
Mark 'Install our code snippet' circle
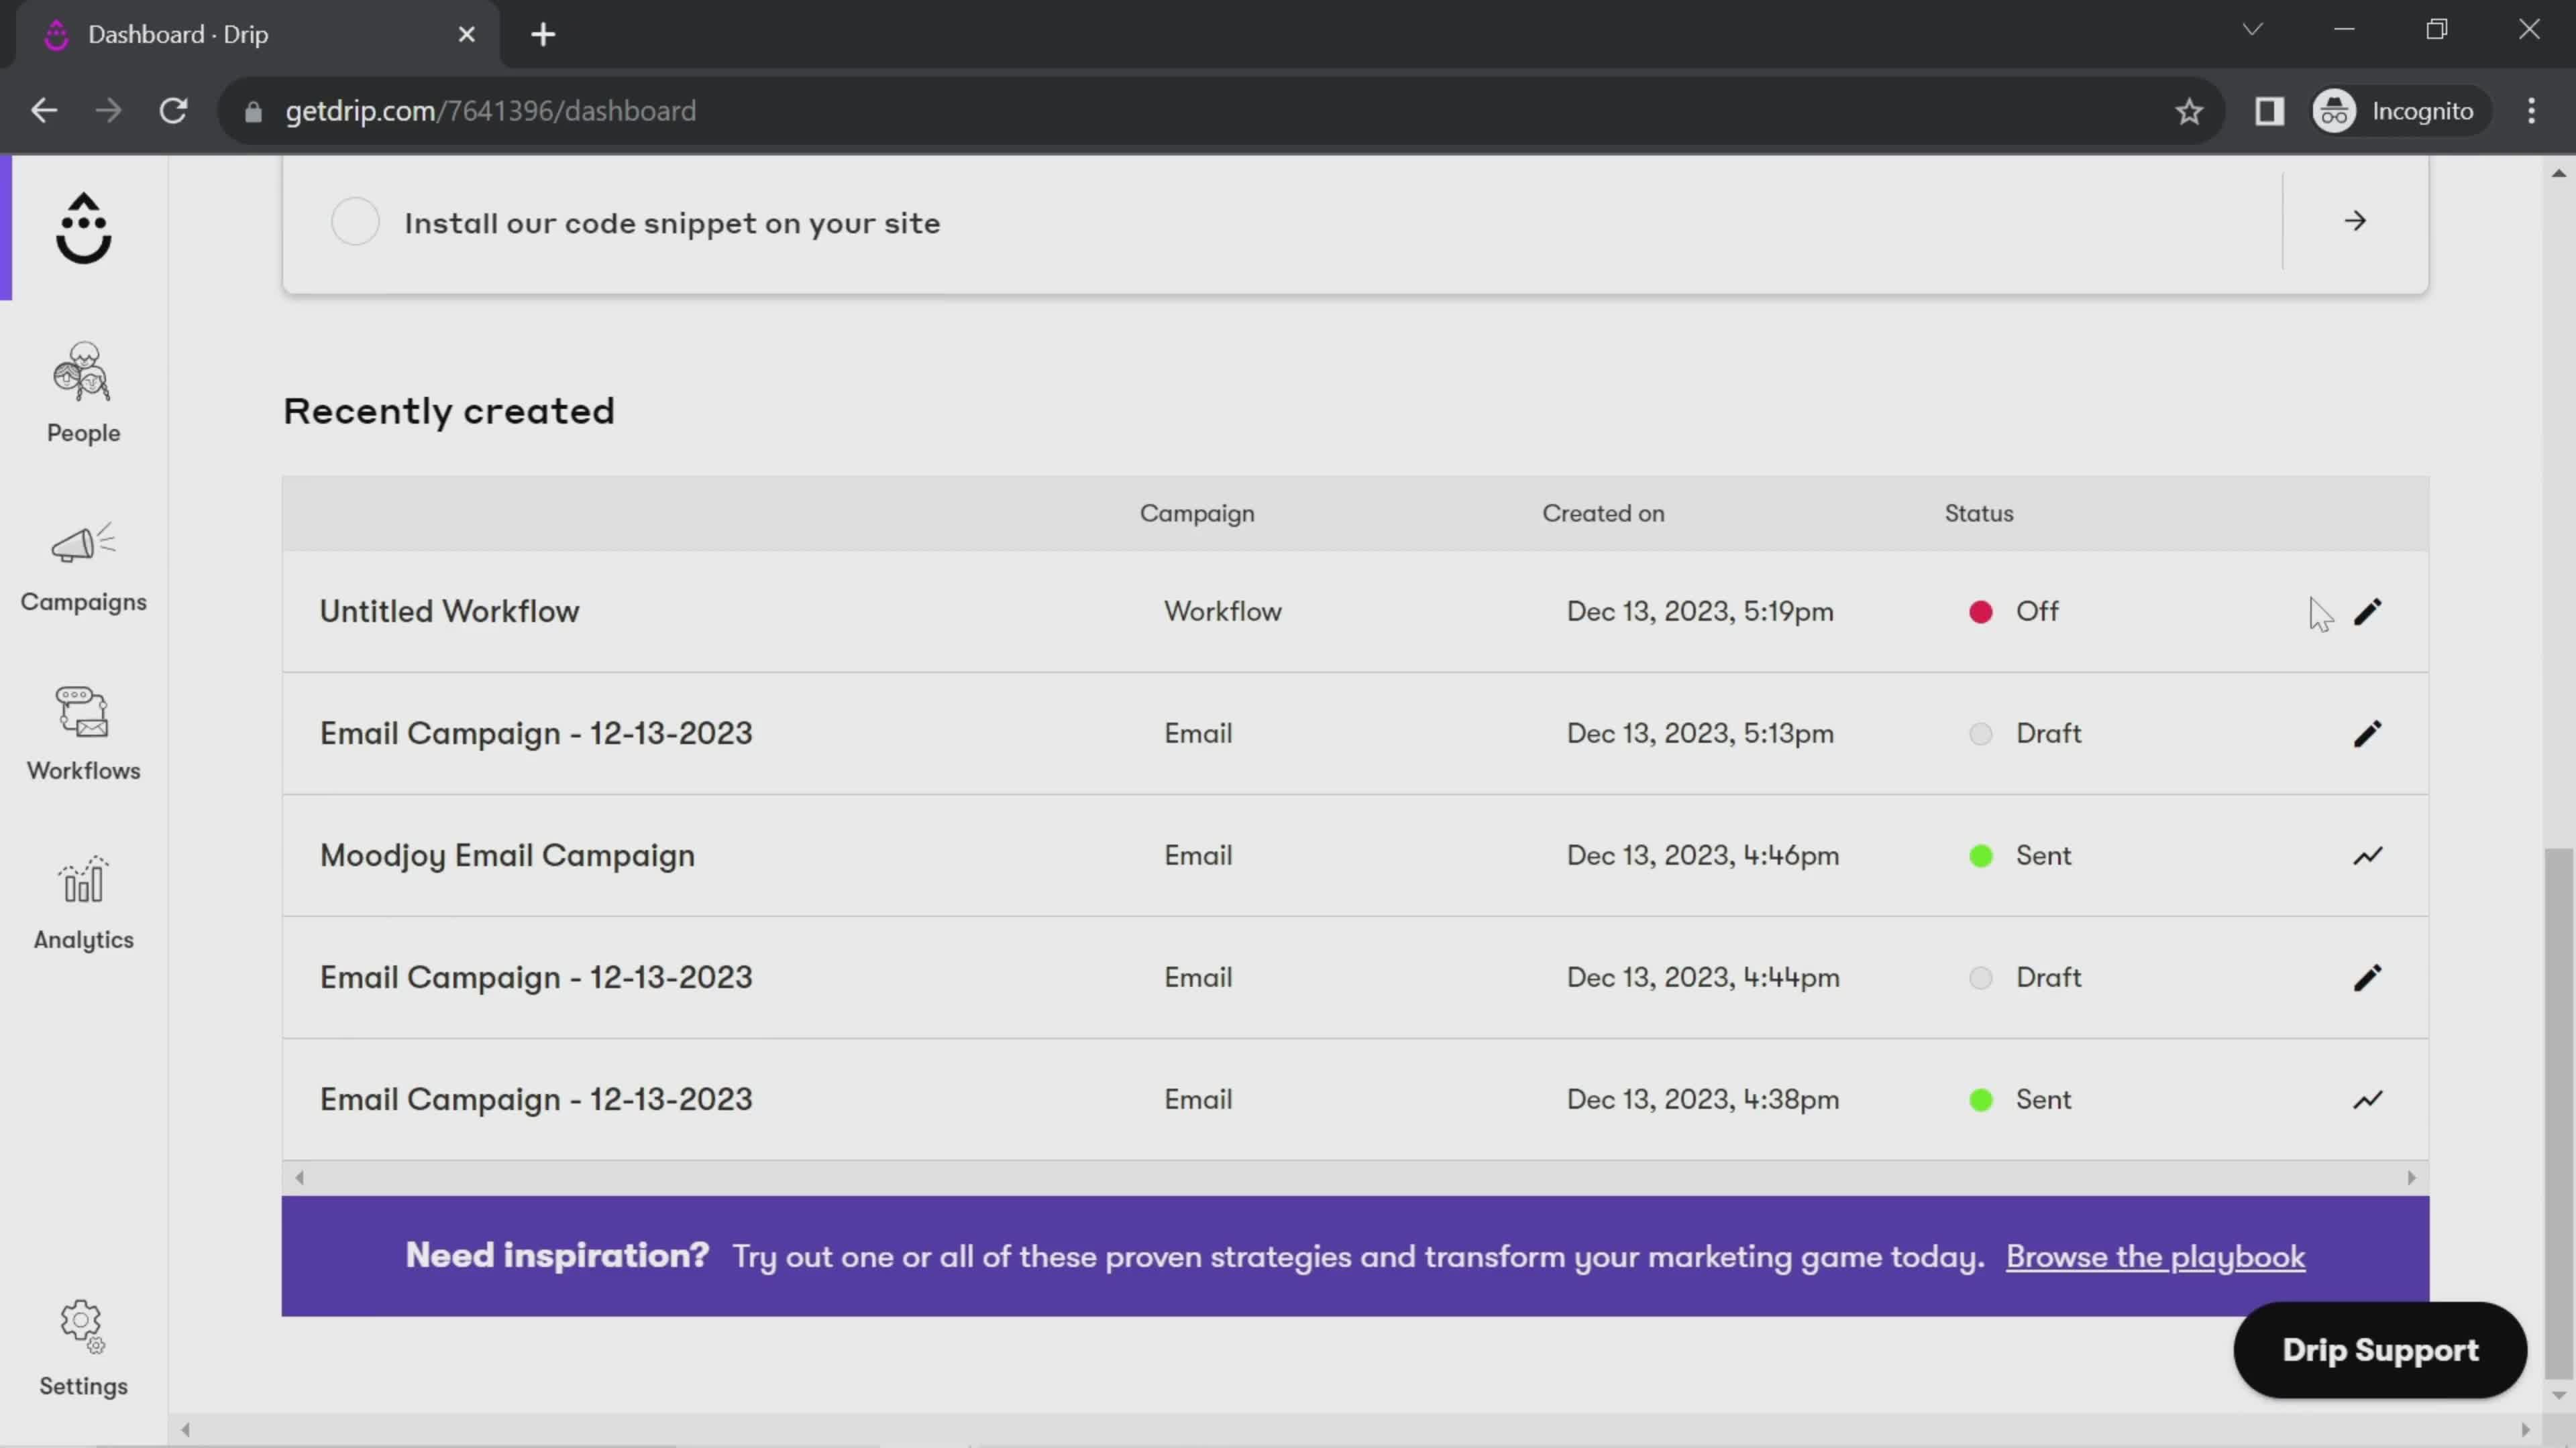355,221
